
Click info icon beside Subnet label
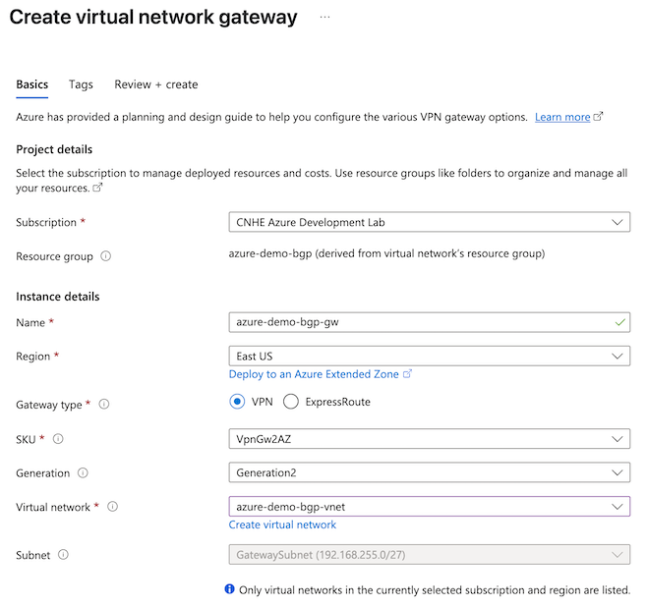63,555
